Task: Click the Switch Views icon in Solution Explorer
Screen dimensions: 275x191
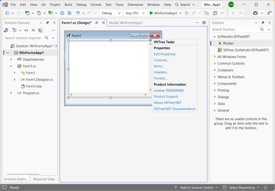Action: point(6,30)
